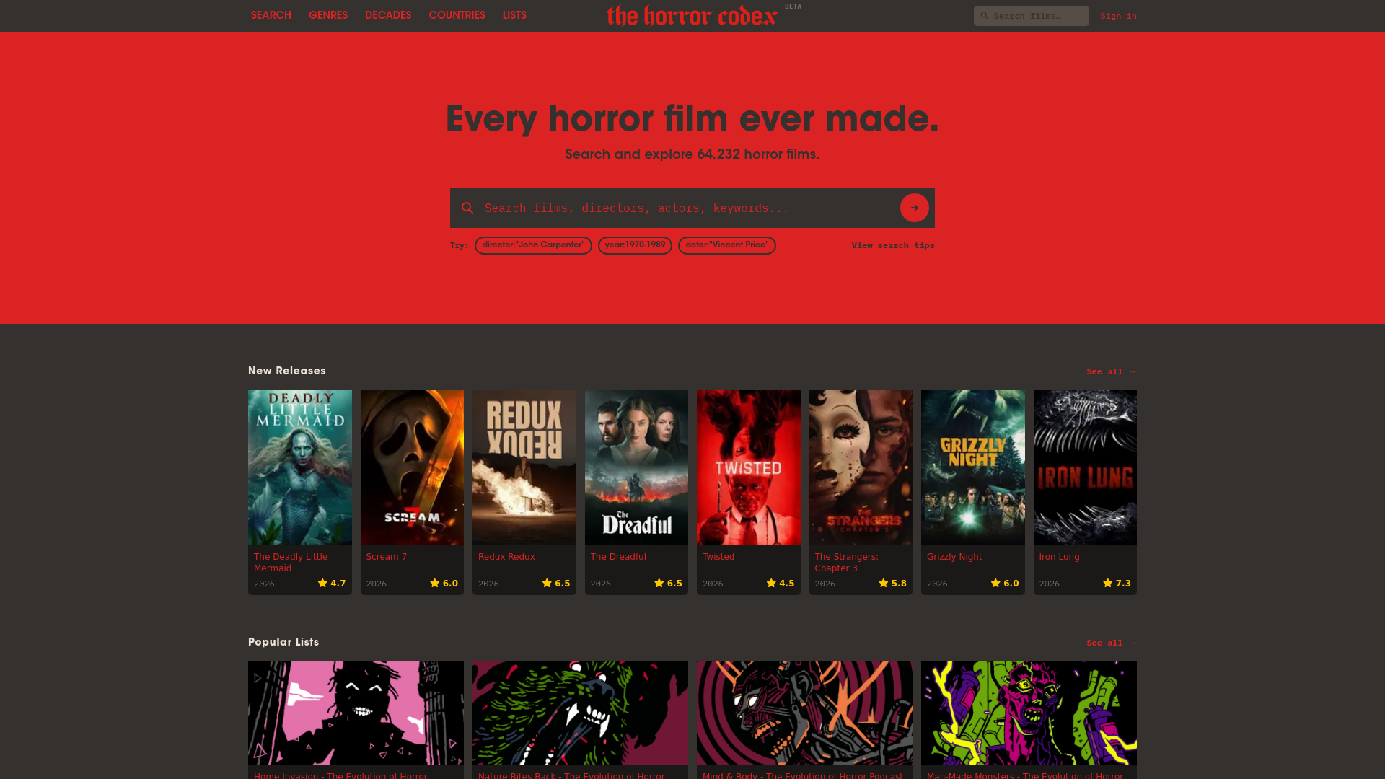Click the New Releases section heading

pos(287,371)
